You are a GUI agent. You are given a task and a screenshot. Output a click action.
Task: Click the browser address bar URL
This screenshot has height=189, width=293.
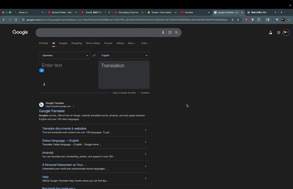[x=128, y=20]
